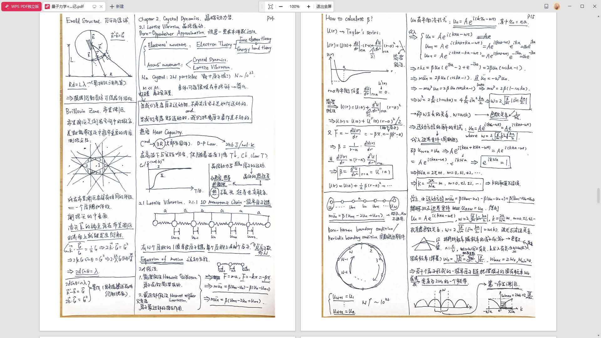Click 新建 to create a new tab

[117, 6]
